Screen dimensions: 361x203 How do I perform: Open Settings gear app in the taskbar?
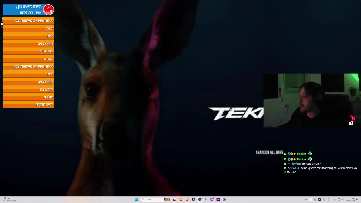coord(224,200)
